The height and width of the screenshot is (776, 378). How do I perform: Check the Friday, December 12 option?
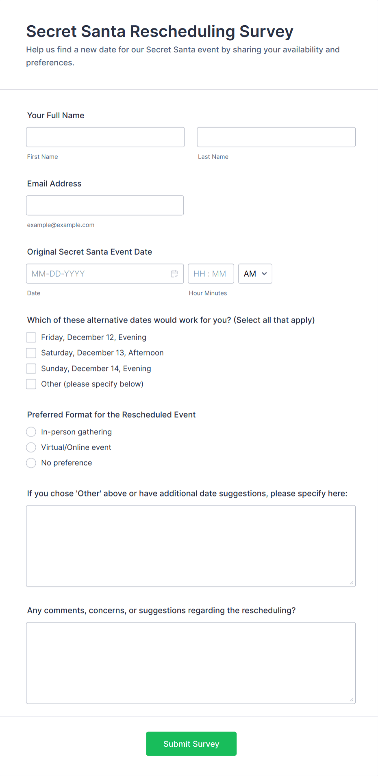click(31, 337)
